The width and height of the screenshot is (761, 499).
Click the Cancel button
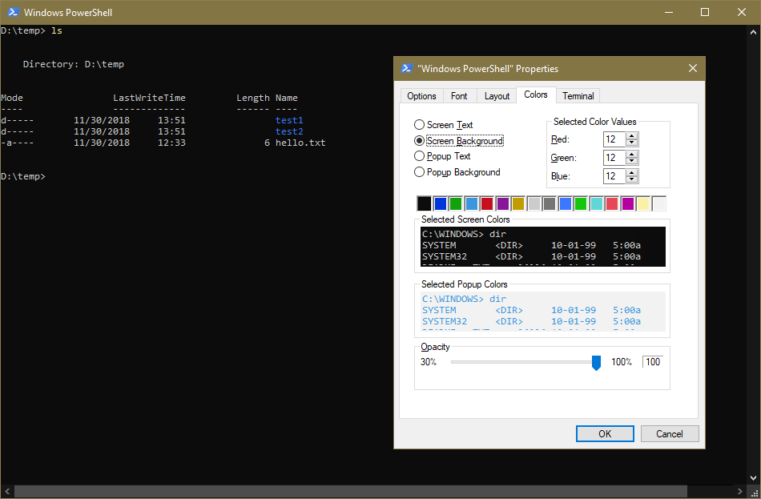click(x=670, y=434)
